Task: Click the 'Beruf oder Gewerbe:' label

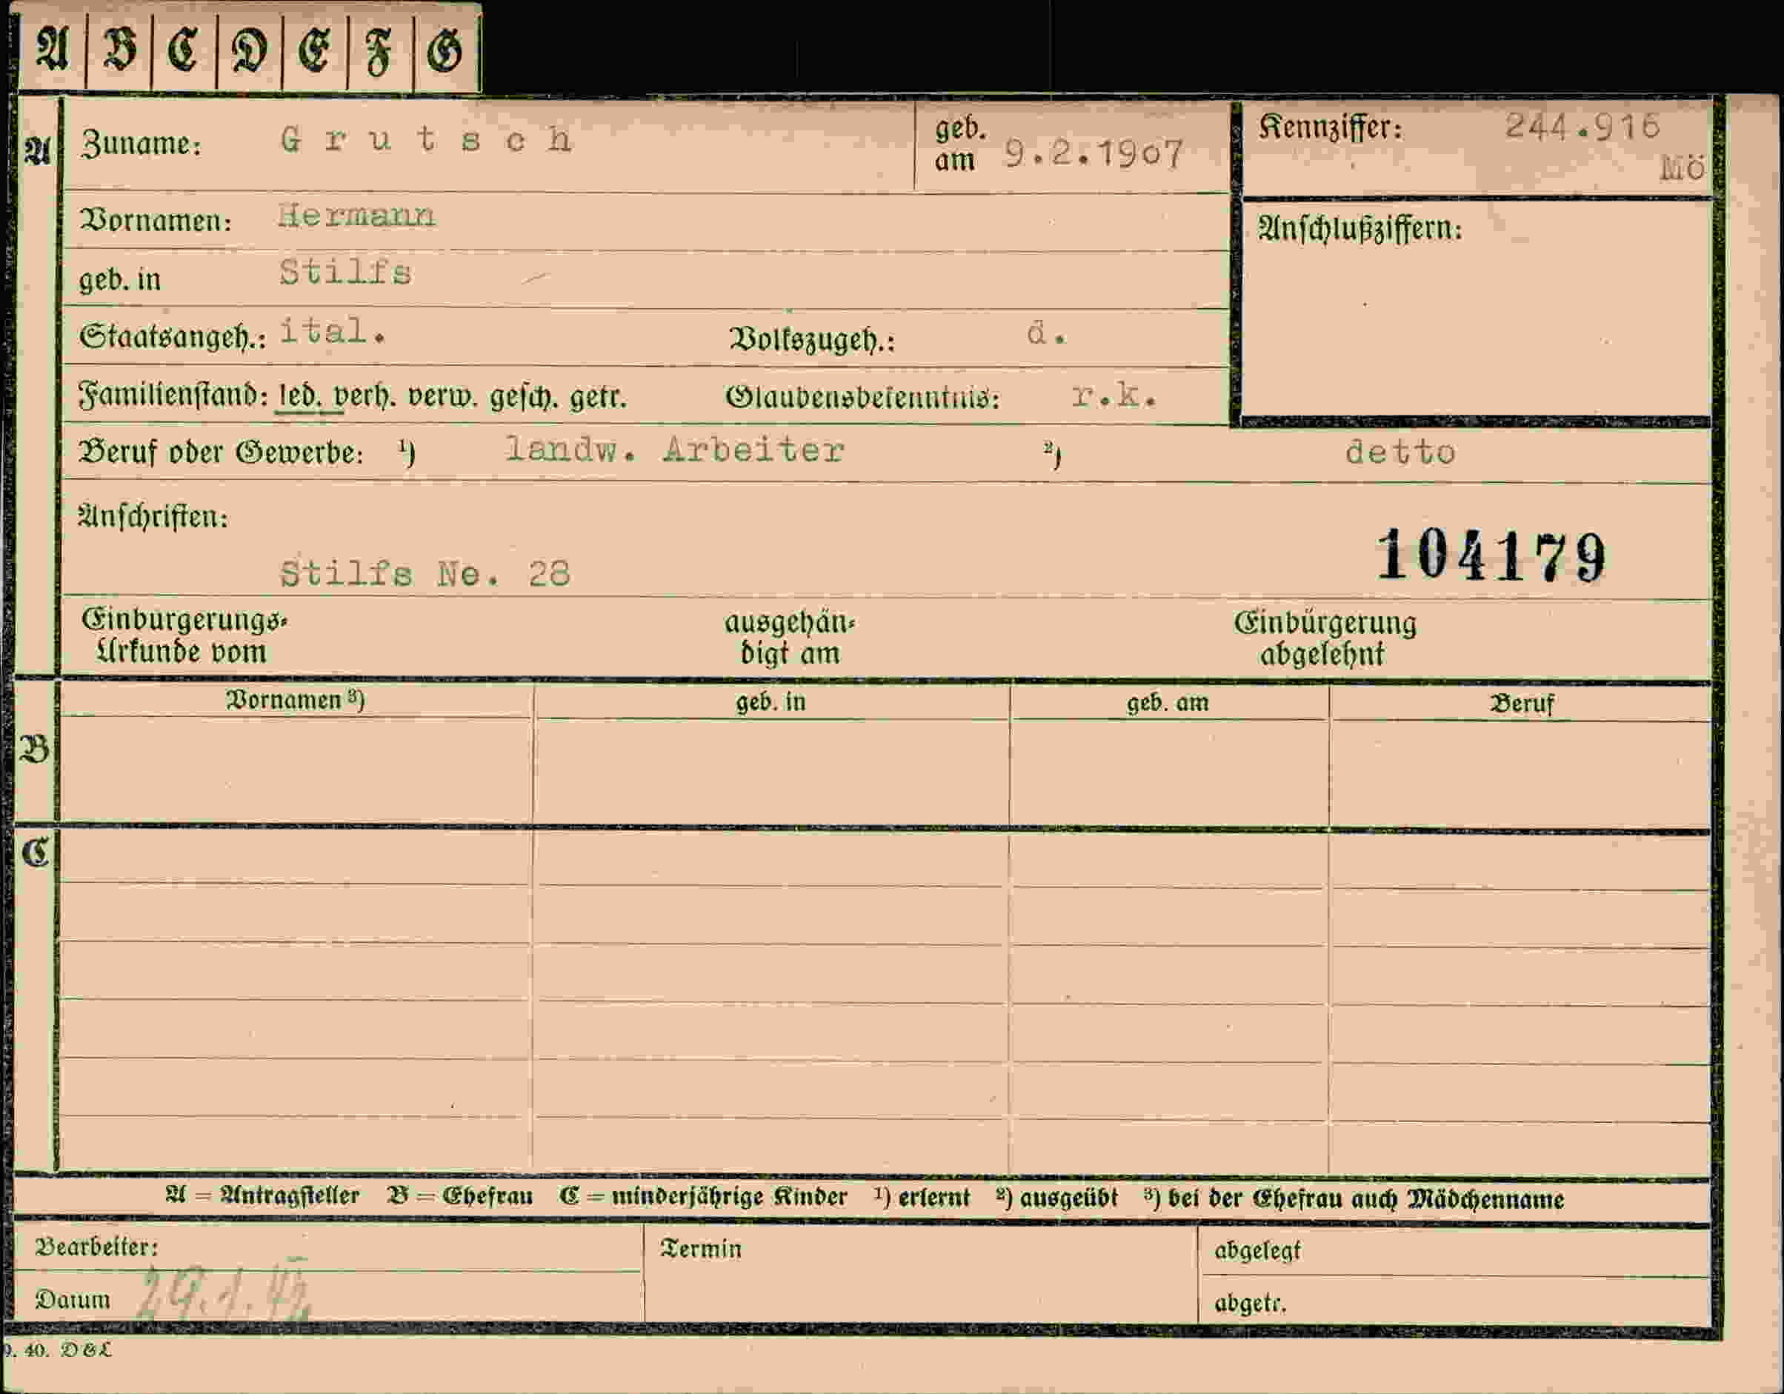Action: pos(221,452)
